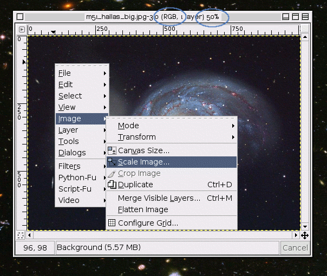Open the window menu button in title bar
The image size is (327, 276).
(20, 17)
